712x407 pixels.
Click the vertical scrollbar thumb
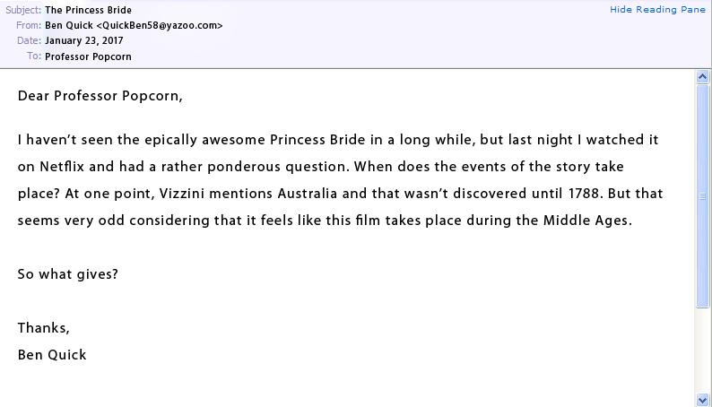click(x=703, y=195)
